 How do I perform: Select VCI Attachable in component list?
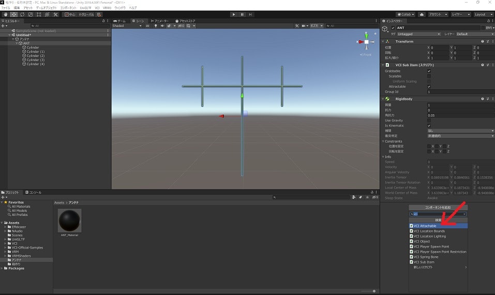pyautogui.click(x=438, y=226)
